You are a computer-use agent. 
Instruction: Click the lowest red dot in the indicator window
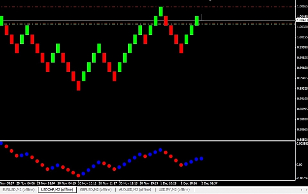78,175
